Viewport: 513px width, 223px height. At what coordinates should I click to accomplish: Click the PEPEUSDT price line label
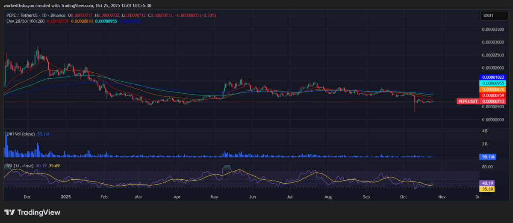(467, 101)
